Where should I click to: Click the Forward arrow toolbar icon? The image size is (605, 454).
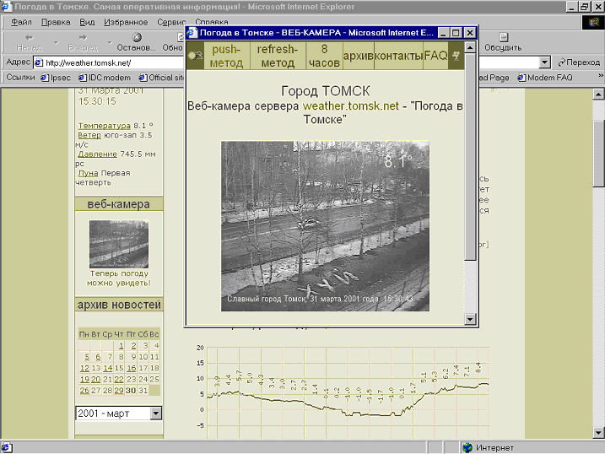click(x=83, y=37)
